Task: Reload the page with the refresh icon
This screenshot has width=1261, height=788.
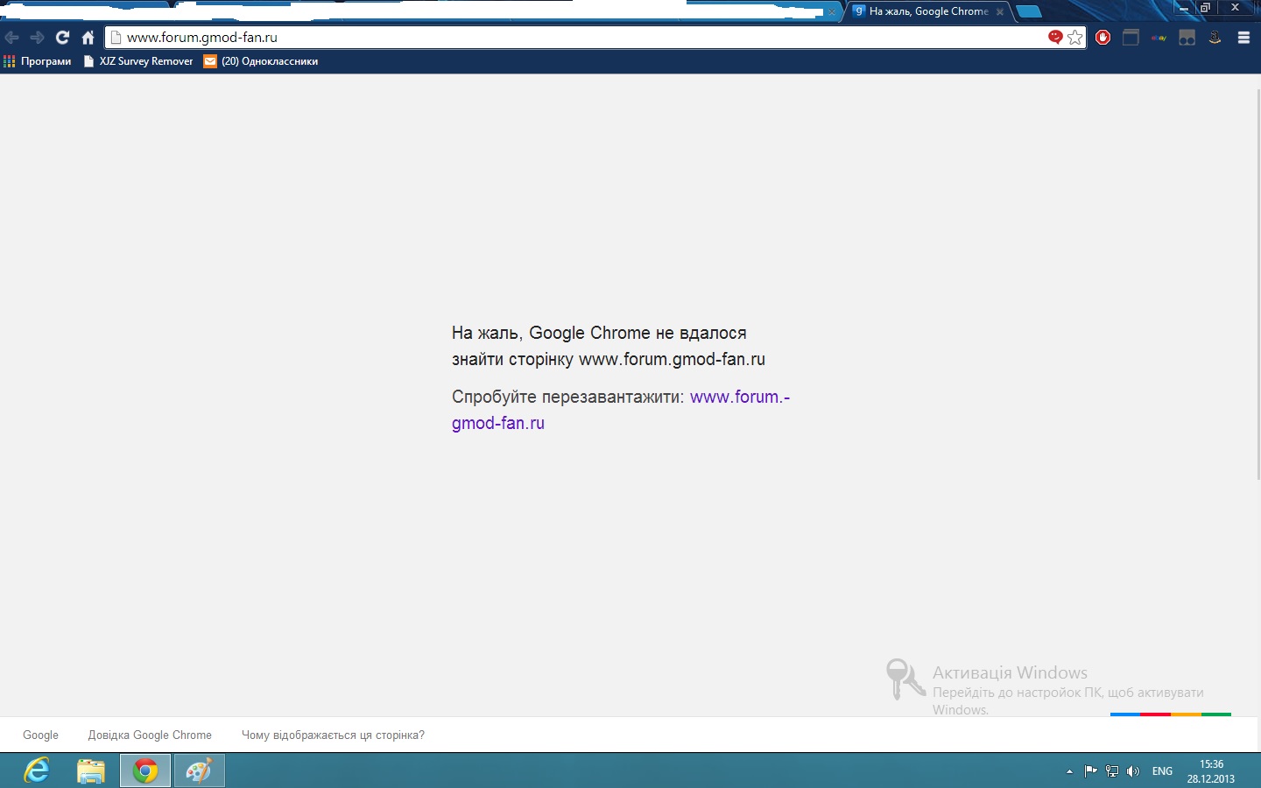Action: (62, 38)
